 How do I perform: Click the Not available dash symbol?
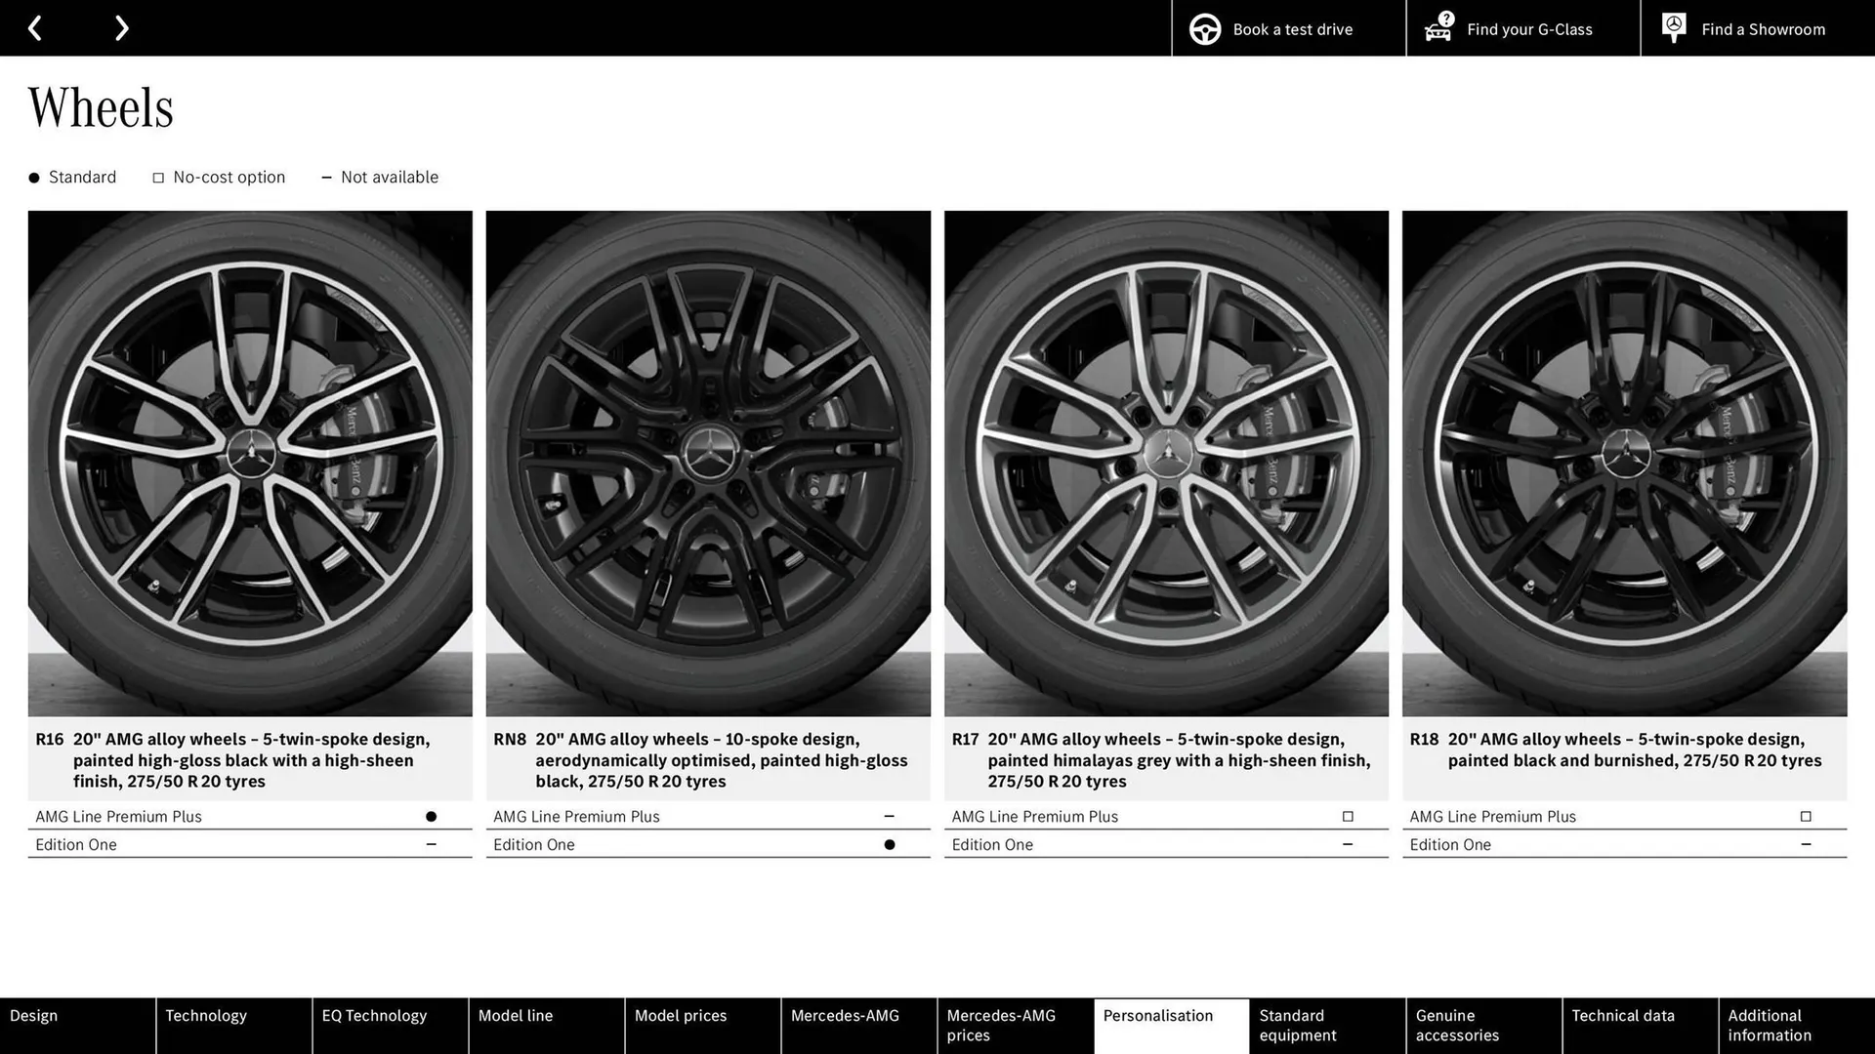pos(326,177)
